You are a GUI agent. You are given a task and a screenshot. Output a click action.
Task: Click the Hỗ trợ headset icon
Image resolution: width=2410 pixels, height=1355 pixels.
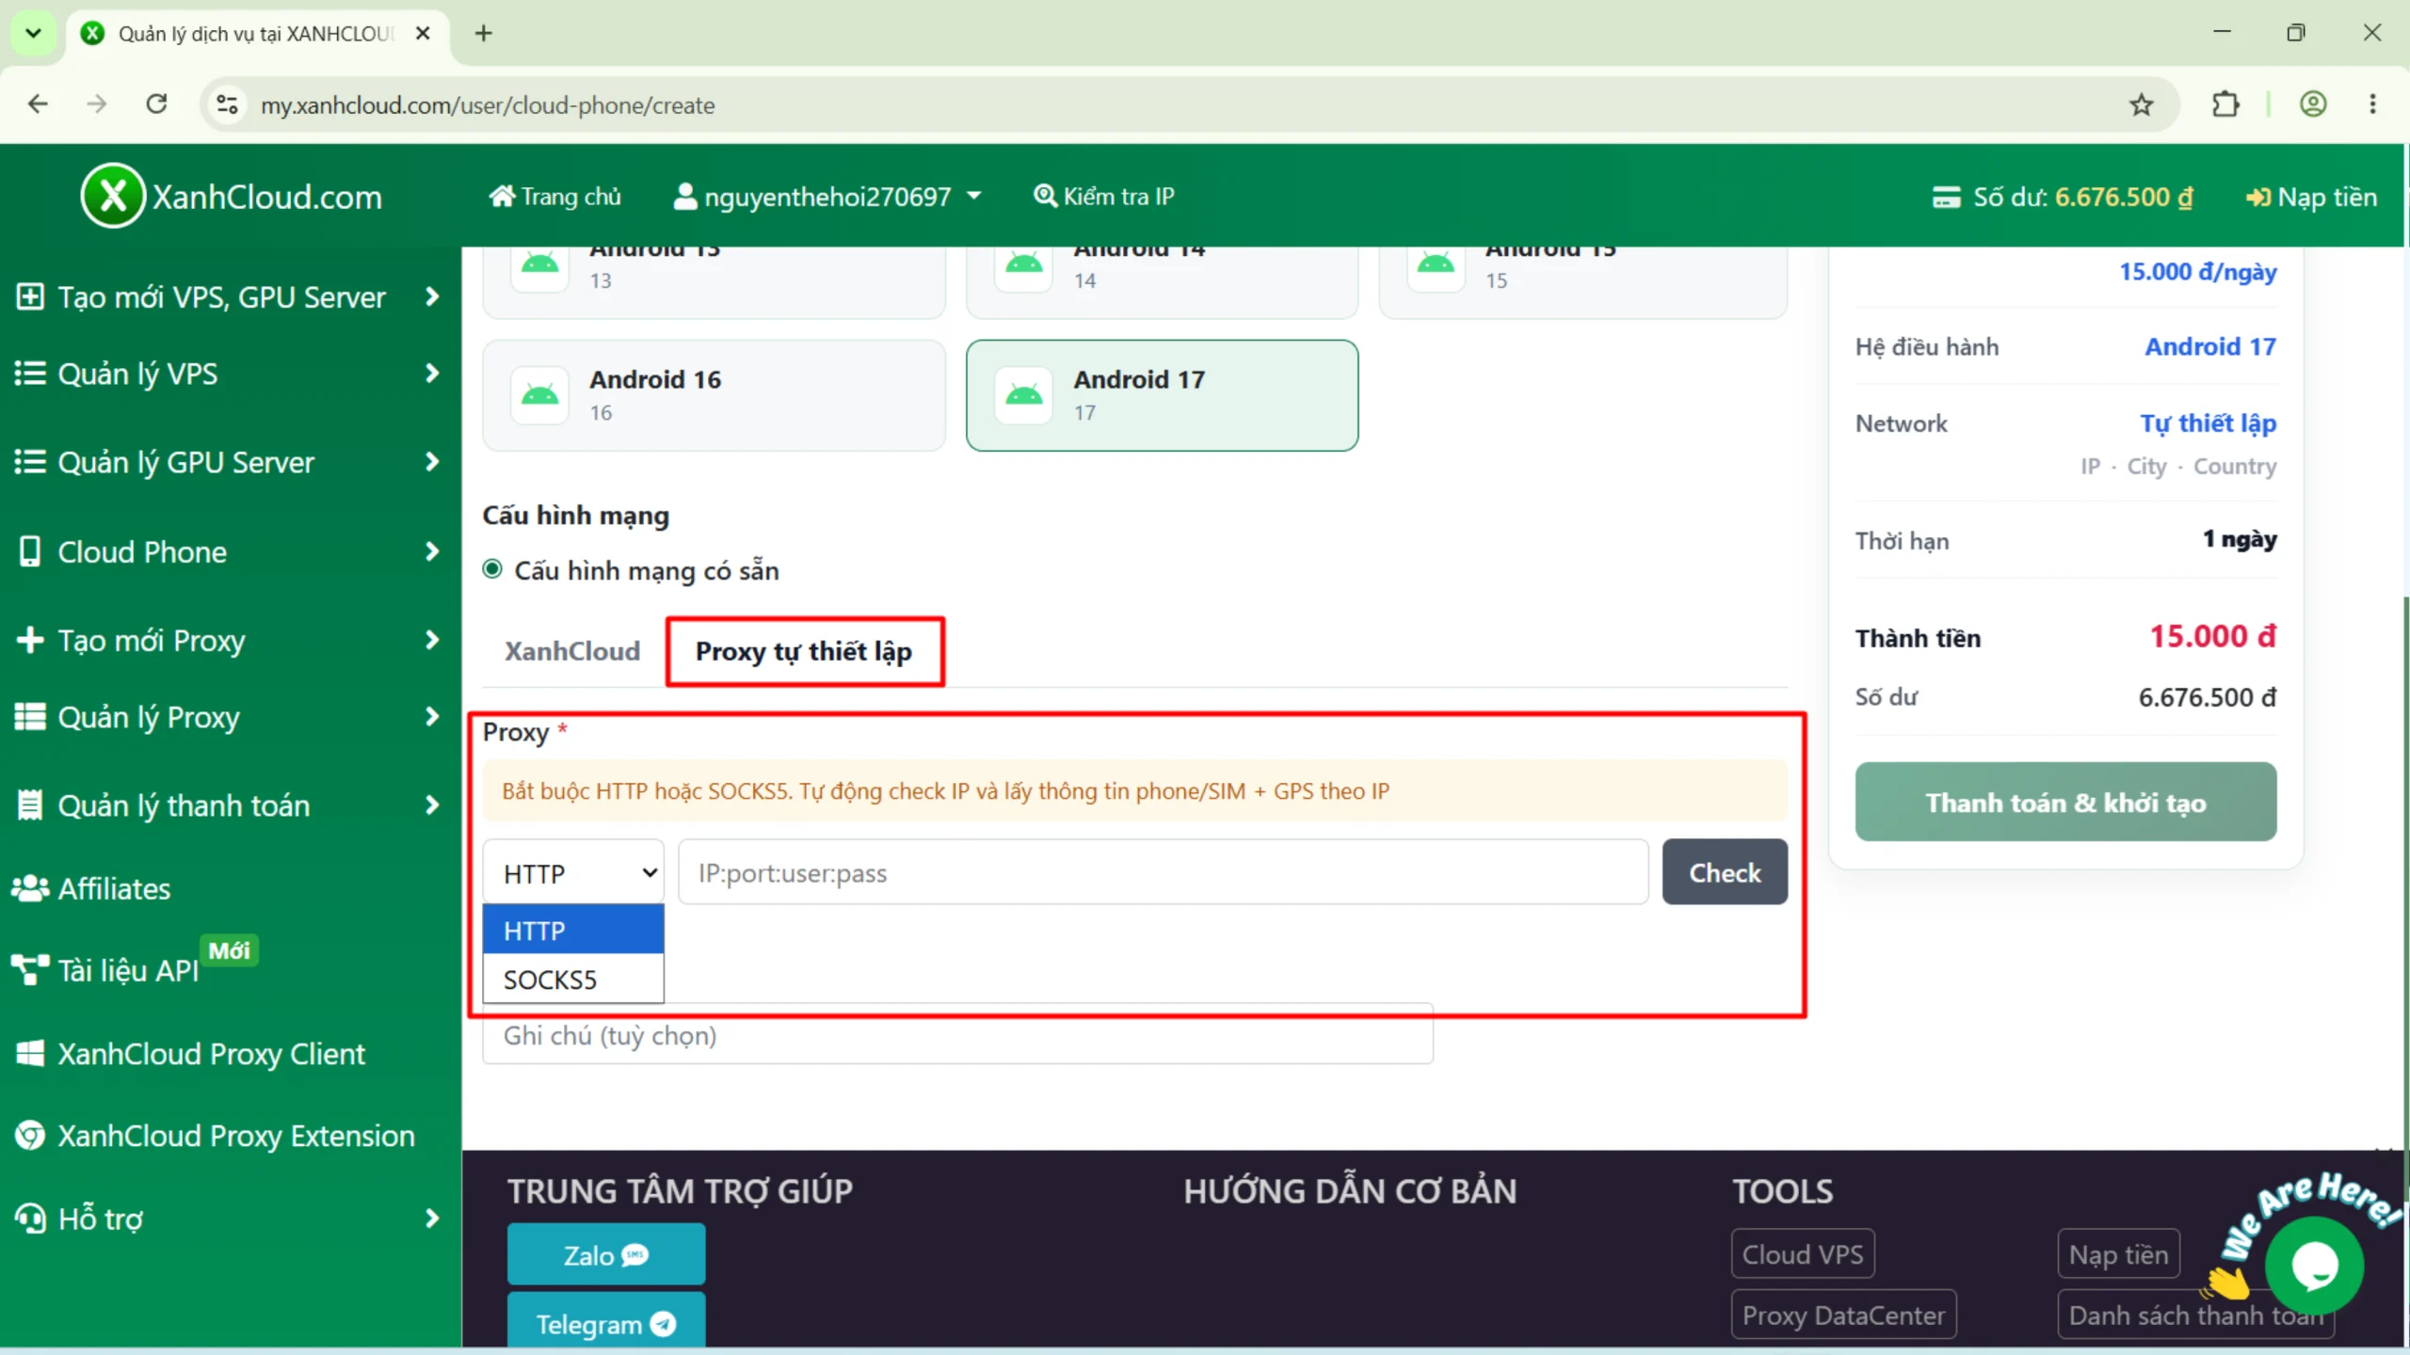click(x=30, y=1219)
